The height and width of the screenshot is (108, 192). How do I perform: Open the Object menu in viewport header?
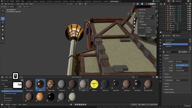pos(31,4)
